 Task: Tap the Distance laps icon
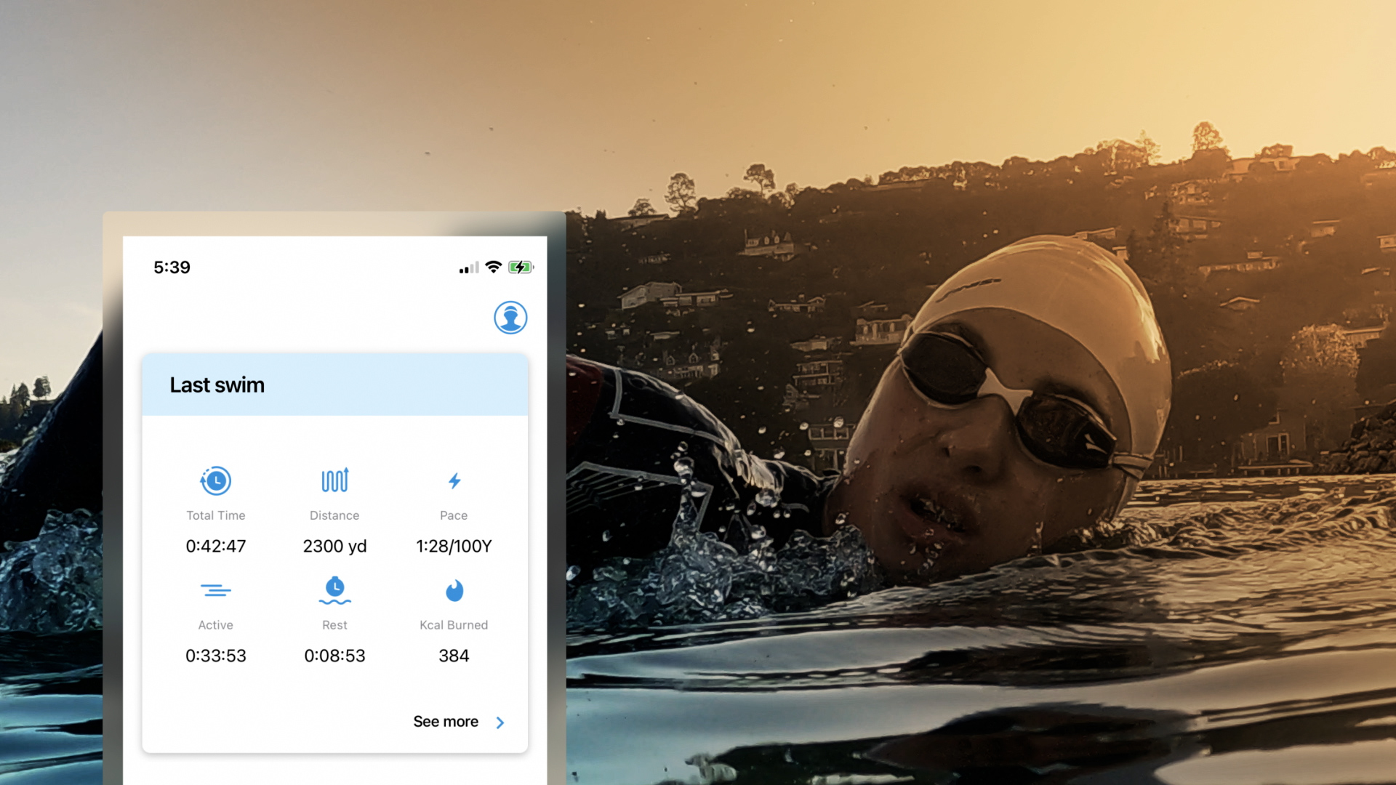point(334,480)
